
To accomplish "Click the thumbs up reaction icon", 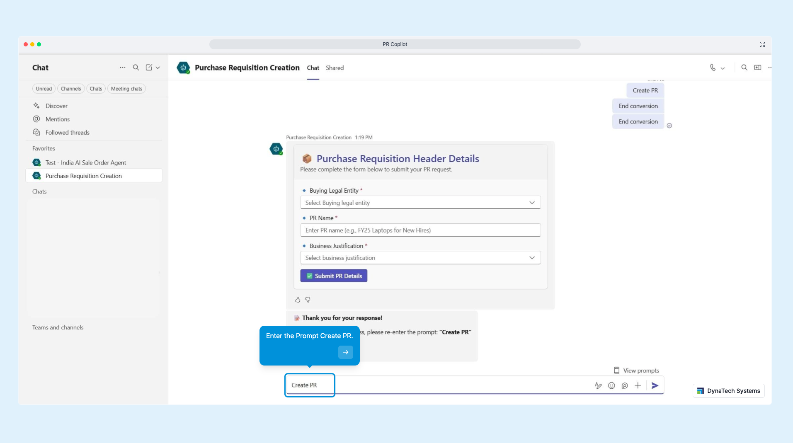I will tap(298, 300).
